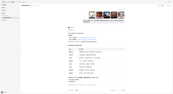Expand the project group below the highlighted task
This screenshot has width=173, height=94.
point(18,20)
